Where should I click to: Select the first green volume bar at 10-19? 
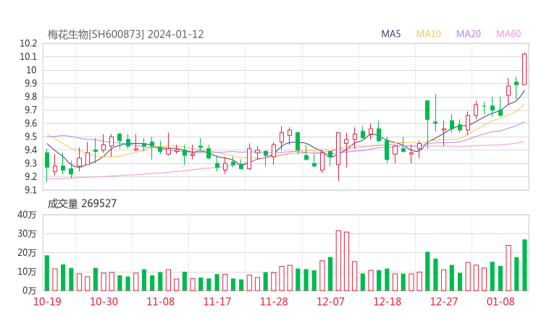(x=47, y=273)
